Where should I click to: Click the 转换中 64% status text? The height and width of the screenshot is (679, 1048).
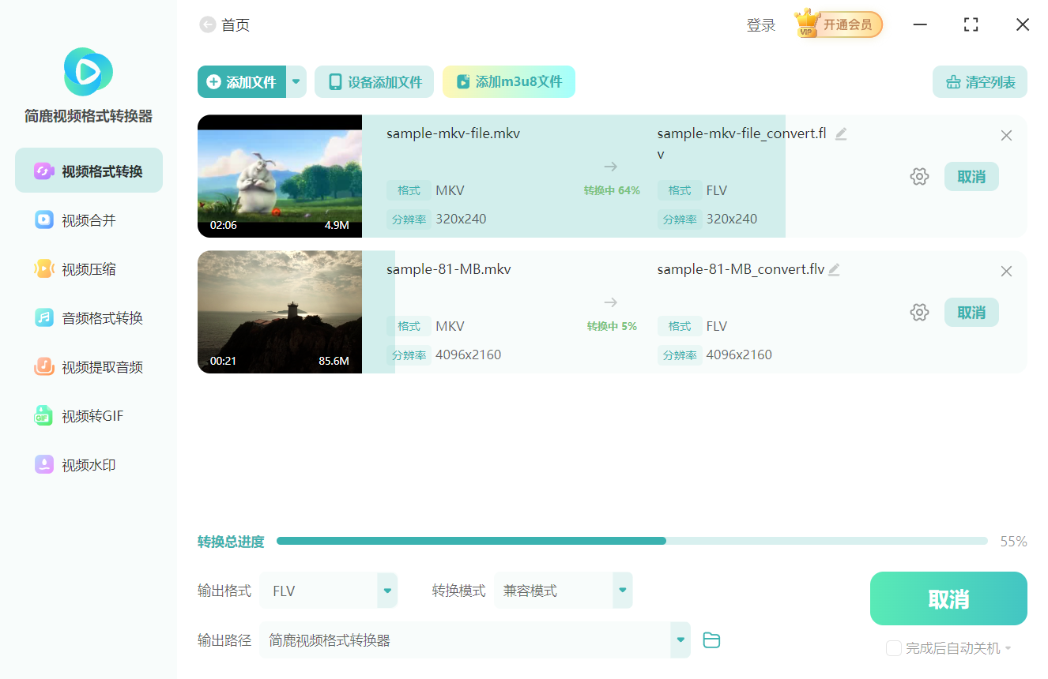click(612, 190)
